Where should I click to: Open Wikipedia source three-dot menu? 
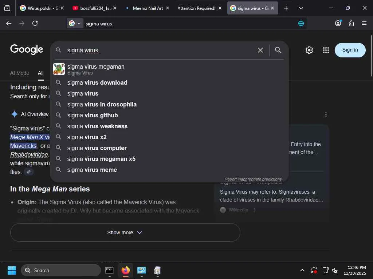(254, 210)
